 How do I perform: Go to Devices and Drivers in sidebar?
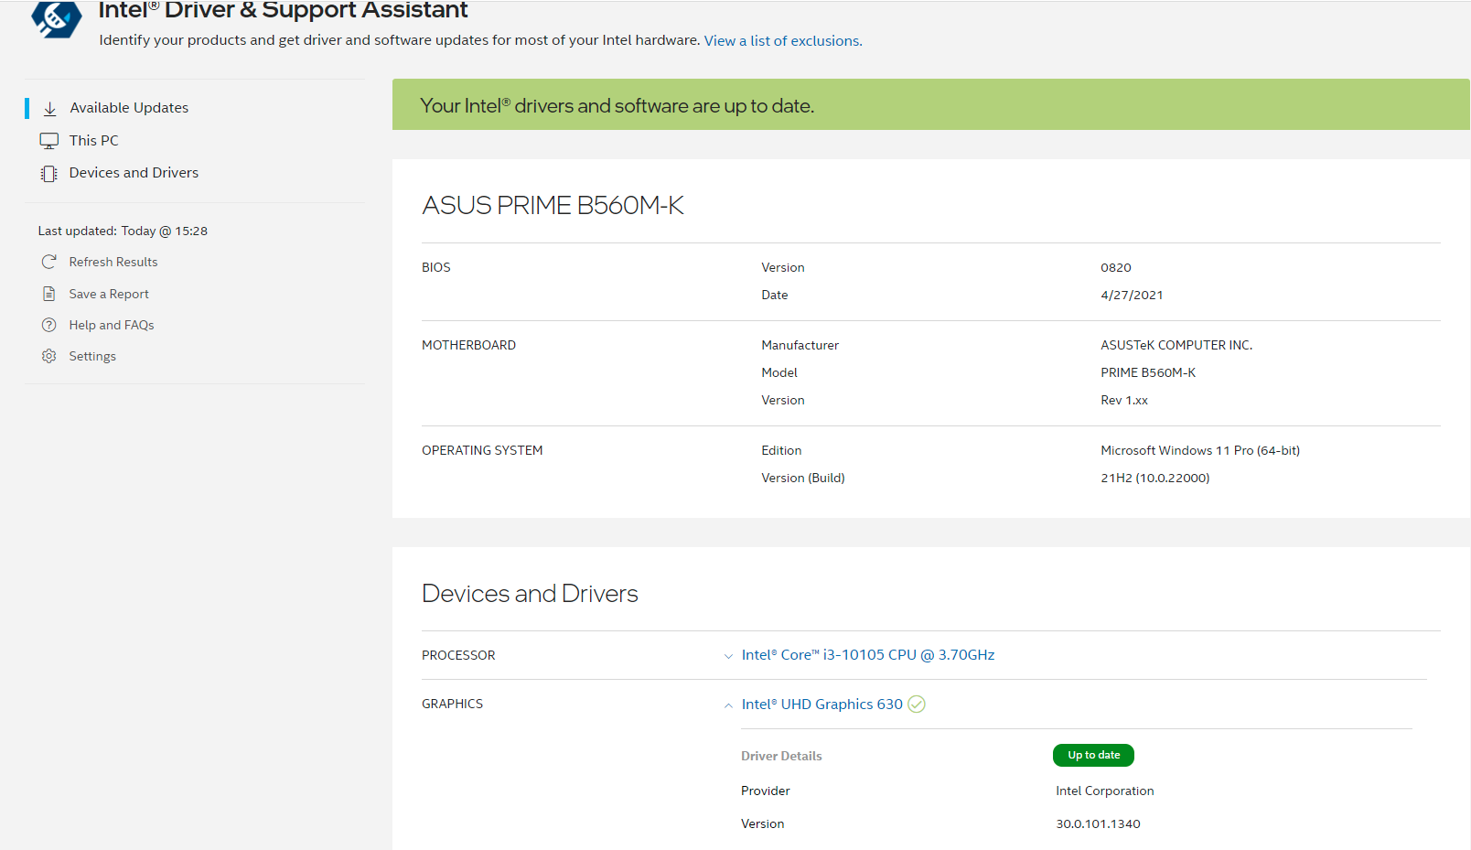[134, 173]
